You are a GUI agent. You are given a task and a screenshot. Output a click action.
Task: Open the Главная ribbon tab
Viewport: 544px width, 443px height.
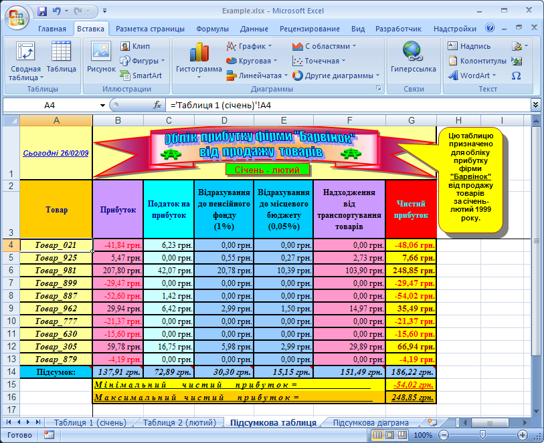pos(52,29)
